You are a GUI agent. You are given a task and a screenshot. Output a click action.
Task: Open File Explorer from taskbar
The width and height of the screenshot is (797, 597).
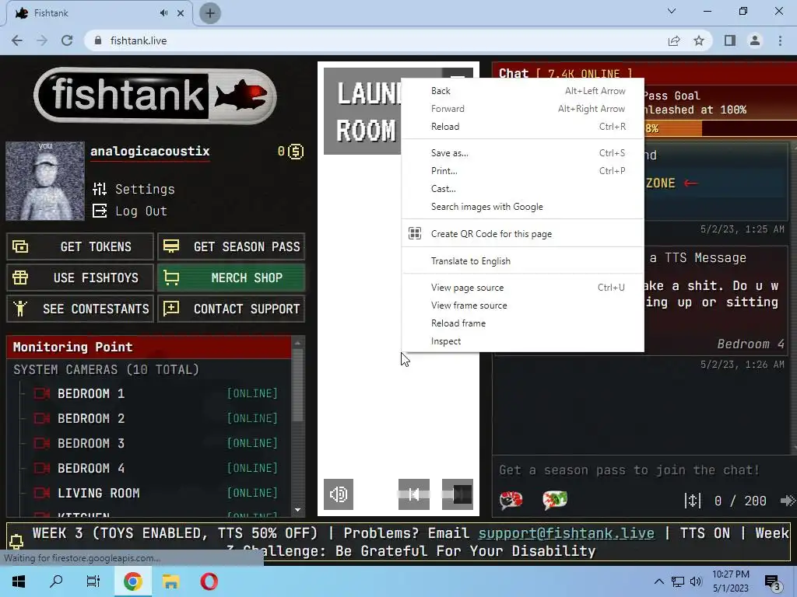[x=170, y=581]
